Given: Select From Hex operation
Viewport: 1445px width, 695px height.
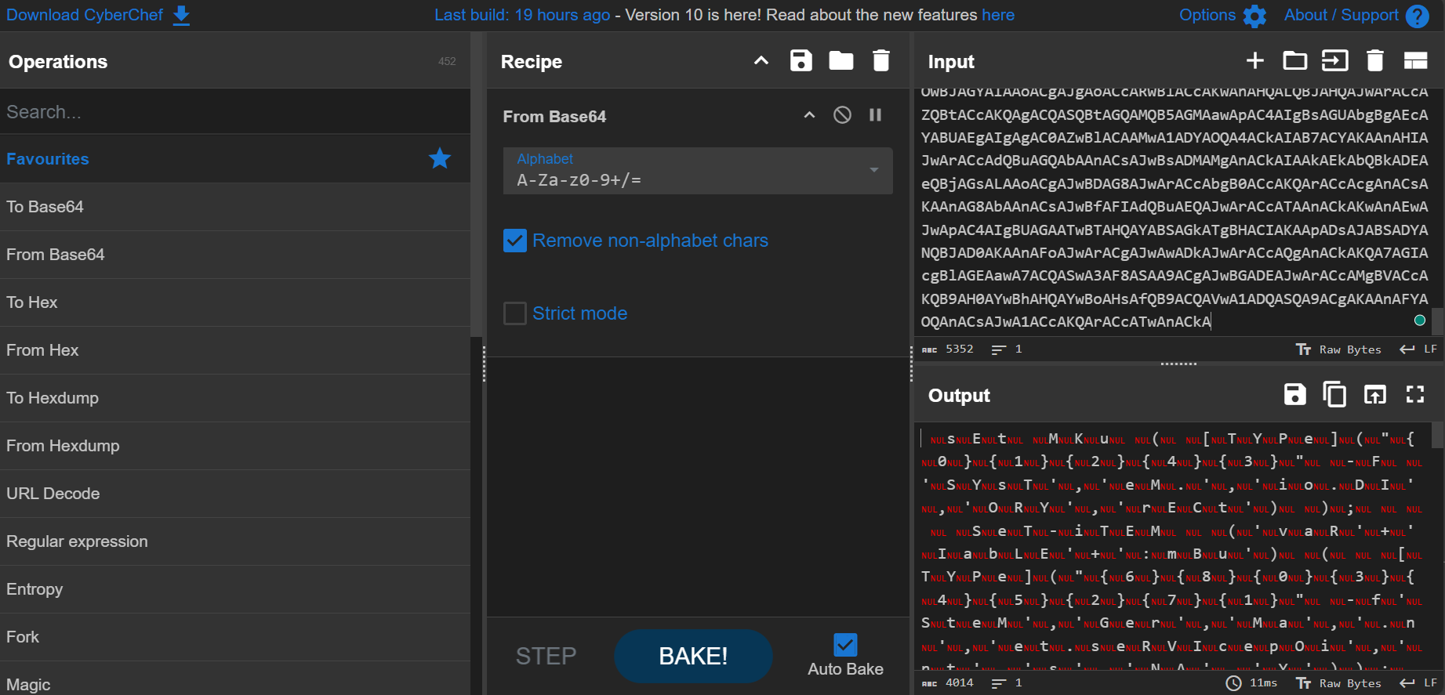Looking at the screenshot, I should [x=235, y=350].
